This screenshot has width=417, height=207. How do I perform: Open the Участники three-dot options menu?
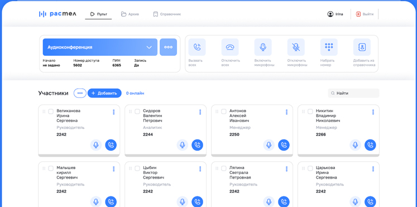coord(80,93)
